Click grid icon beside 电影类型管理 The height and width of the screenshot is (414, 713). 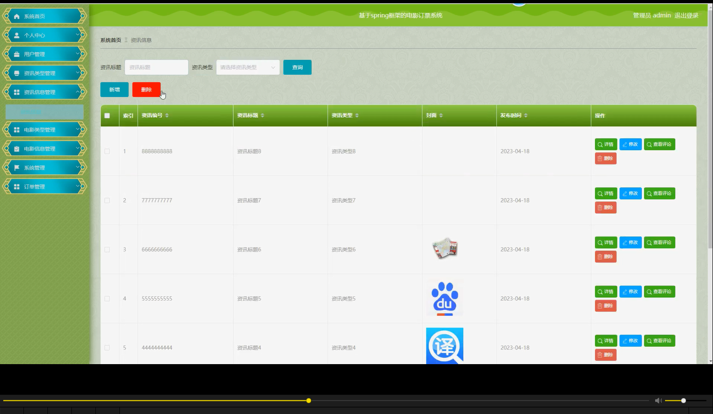[x=17, y=130]
